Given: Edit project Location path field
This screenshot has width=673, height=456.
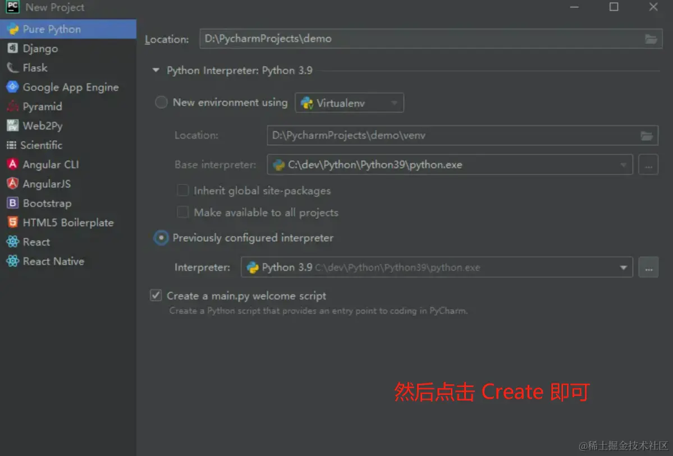Looking at the screenshot, I should click(431, 39).
